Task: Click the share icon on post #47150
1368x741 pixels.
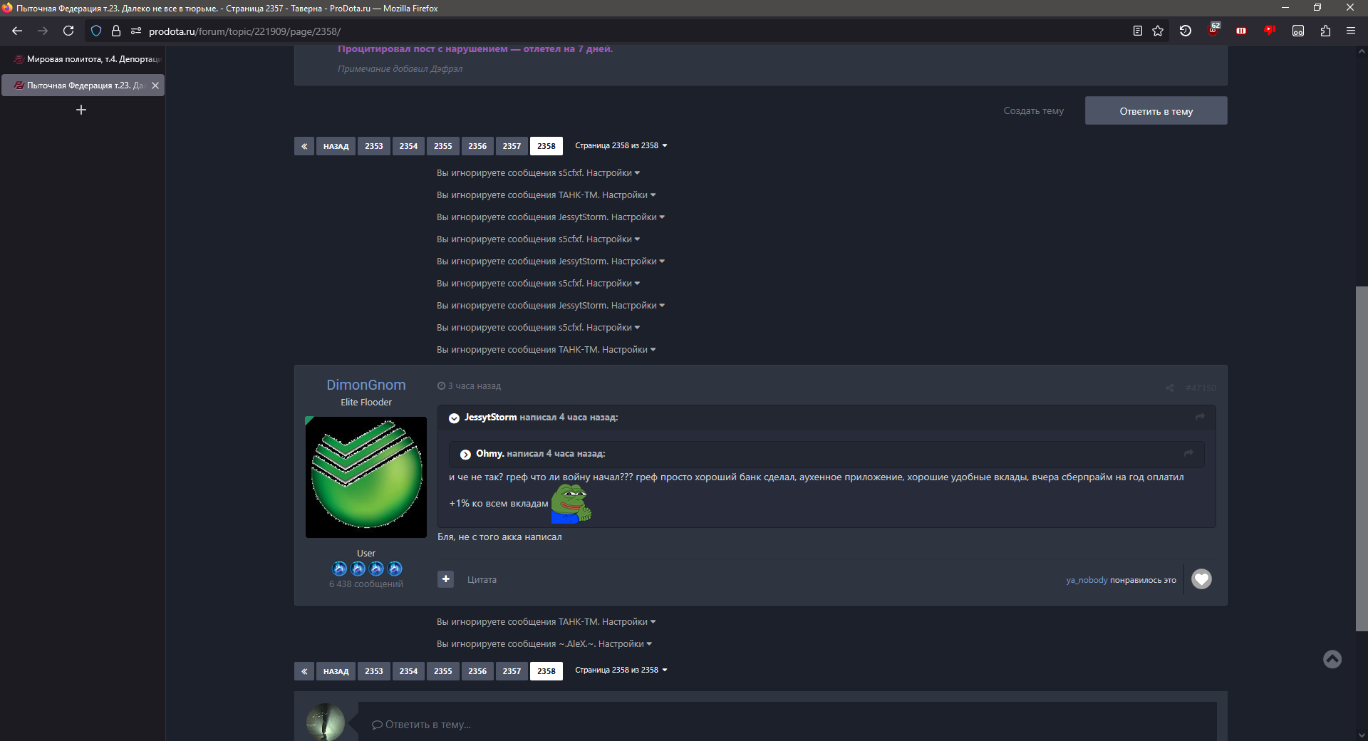Action: pos(1169,388)
